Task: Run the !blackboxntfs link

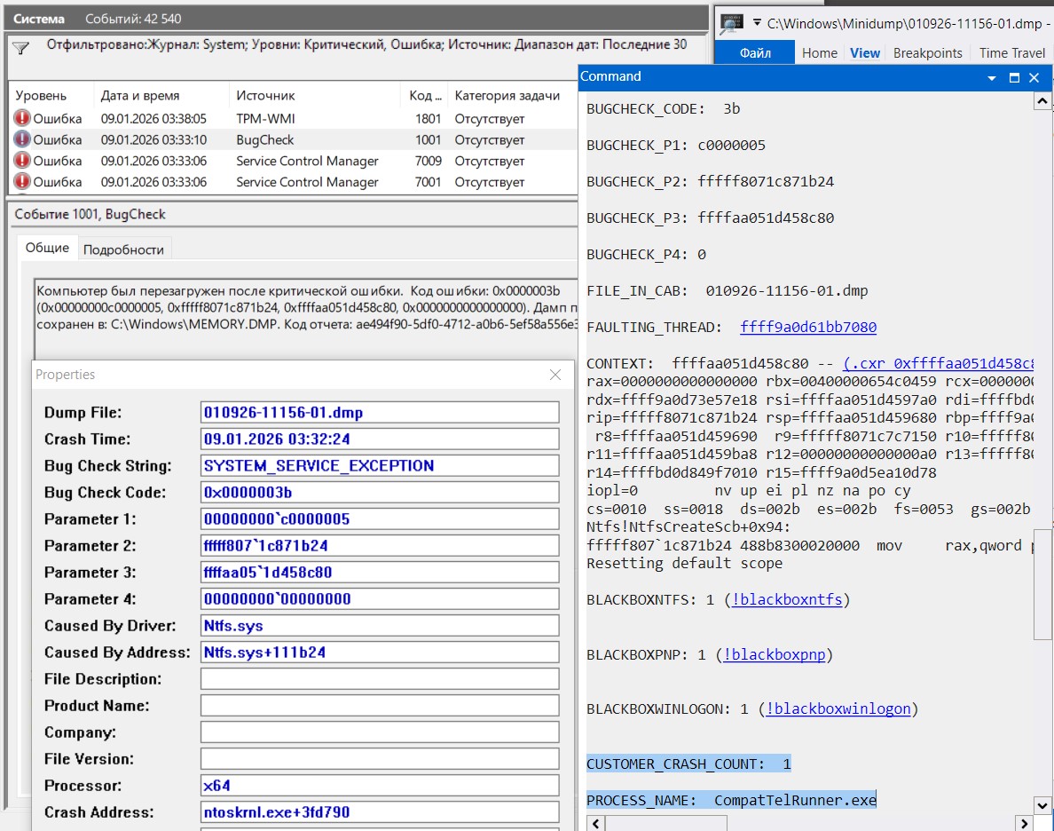Action: click(786, 599)
